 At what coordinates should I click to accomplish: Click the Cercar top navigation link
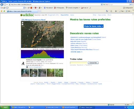tap(72, 15)
